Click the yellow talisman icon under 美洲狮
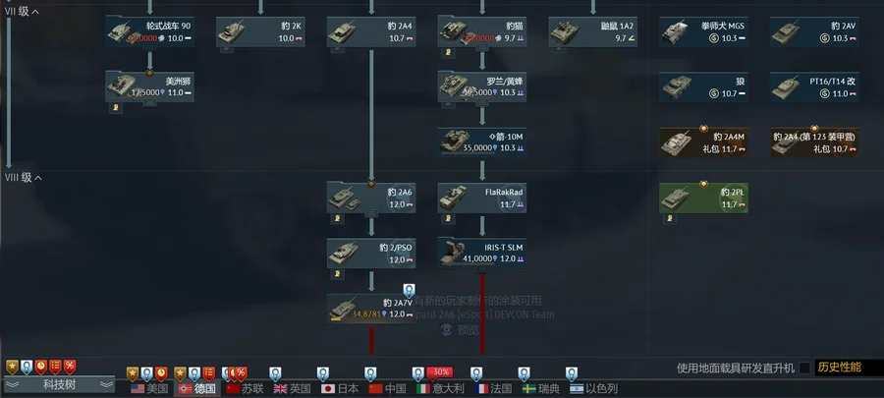Image resolution: width=884 pixels, height=398 pixels. (x=116, y=108)
